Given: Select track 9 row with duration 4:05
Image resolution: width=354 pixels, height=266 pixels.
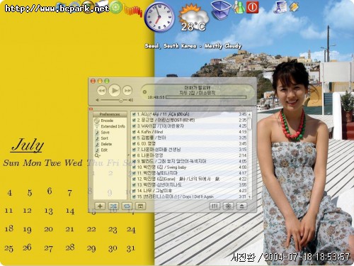Looking at the screenshot, I should click(x=189, y=161).
